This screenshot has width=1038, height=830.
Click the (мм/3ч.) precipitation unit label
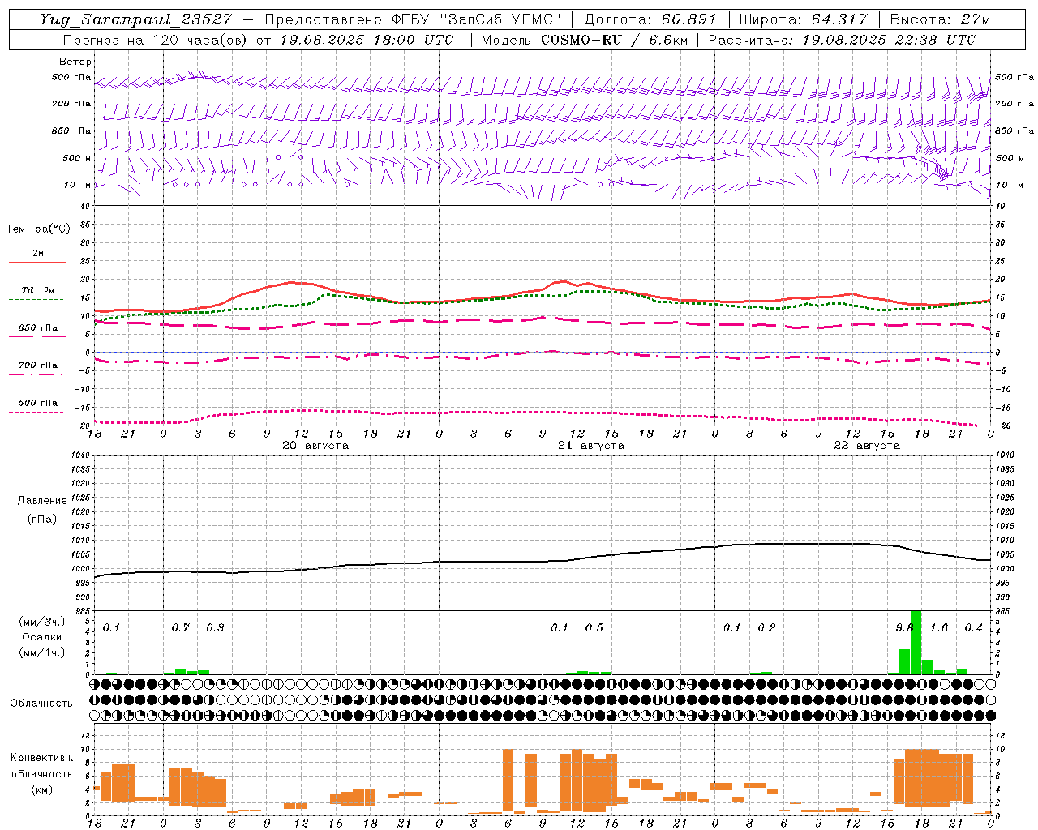click(x=41, y=622)
